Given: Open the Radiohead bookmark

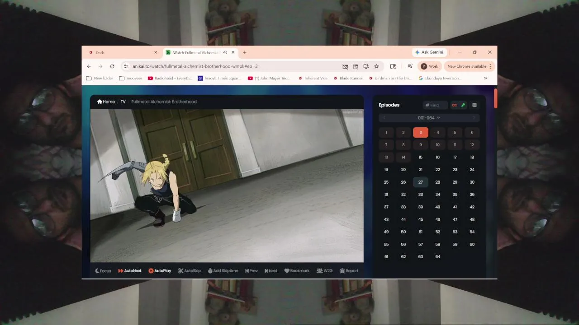Looking at the screenshot, I should point(170,78).
